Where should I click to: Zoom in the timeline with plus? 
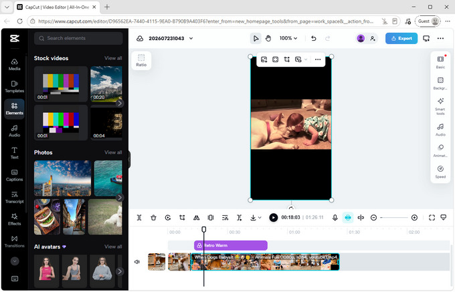tap(414, 218)
